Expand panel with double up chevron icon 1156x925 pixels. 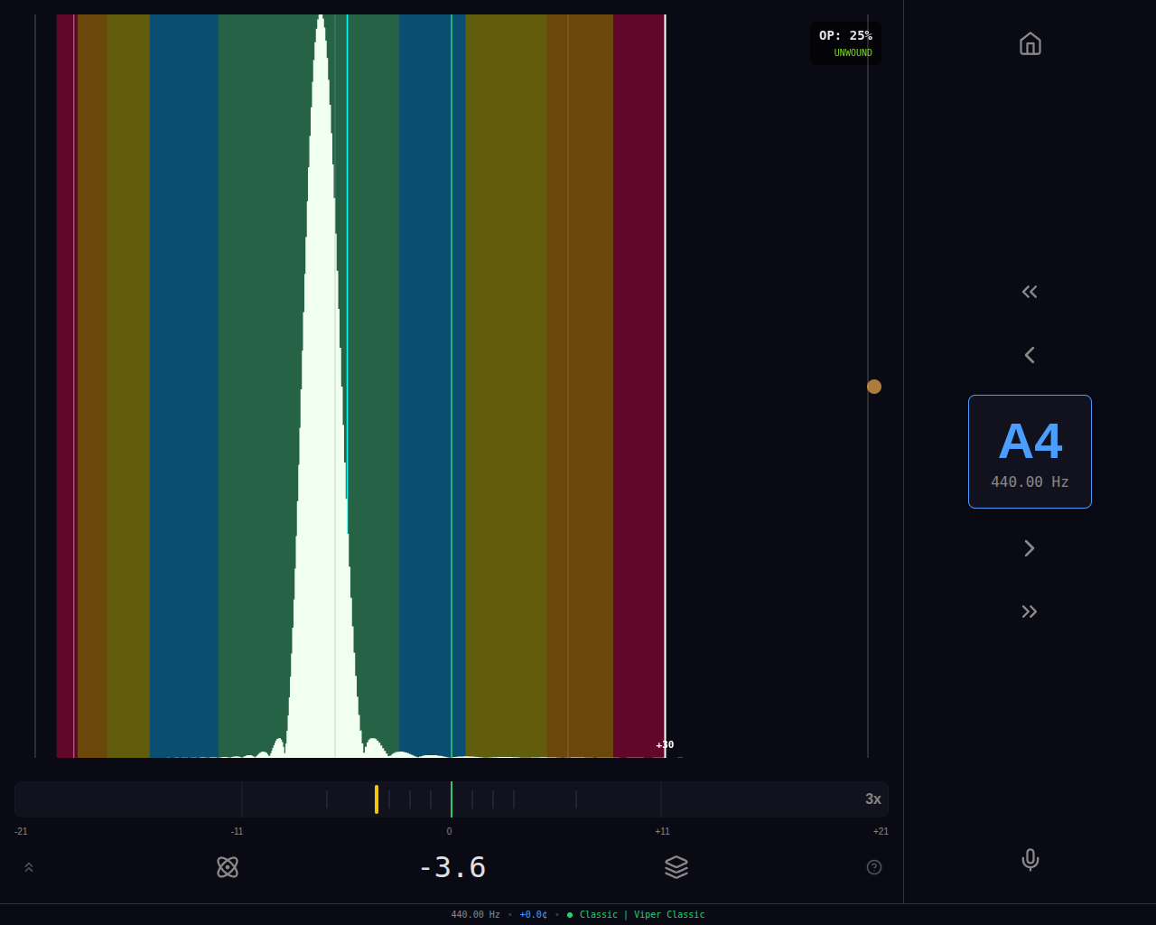pos(29,867)
